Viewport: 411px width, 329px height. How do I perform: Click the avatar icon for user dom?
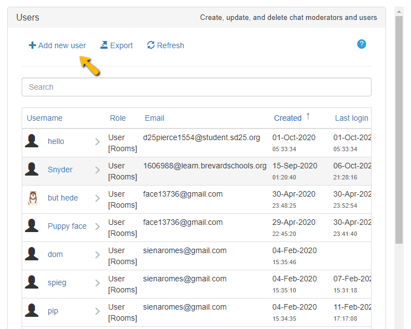point(32,255)
